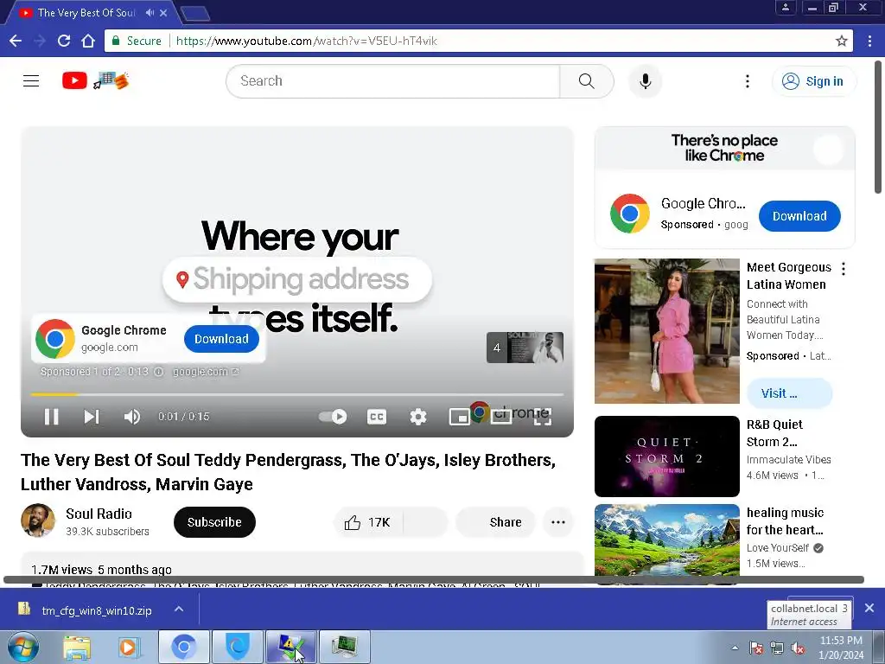The height and width of the screenshot is (664, 885).
Task: Click R&B Quiet Storm 2 title text
Action: (x=774, y=433)
